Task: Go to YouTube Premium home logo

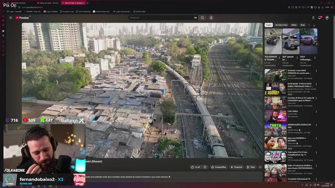Action: (22, 18)
